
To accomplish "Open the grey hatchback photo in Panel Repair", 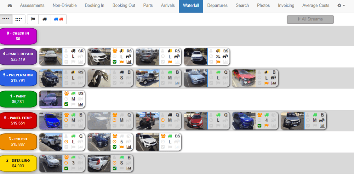I will [147, 57].
